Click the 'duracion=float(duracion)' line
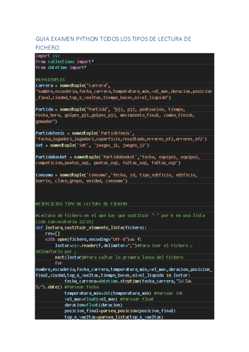 pyautogui.click(x=93, y=305)
